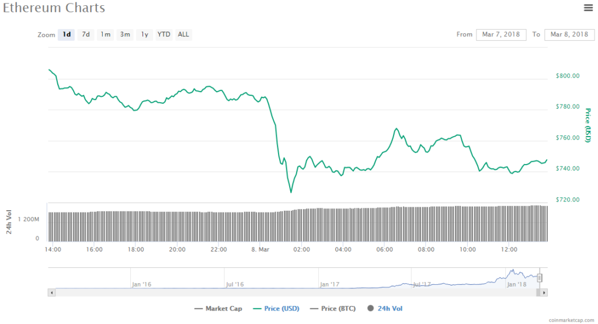Set zoom range to 1m

(105, 34)
